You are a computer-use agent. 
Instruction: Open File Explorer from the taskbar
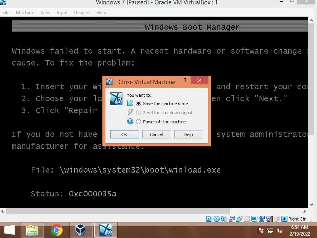pos(32,230)
